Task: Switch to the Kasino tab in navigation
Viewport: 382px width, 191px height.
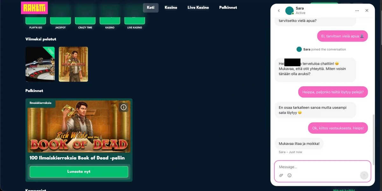Action: (x=171, y=8)
